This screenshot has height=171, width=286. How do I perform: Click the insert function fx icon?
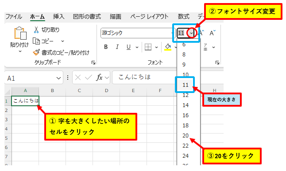click(100, 78)
